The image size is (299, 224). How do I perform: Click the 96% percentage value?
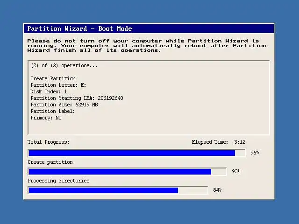tap(255, 153)
